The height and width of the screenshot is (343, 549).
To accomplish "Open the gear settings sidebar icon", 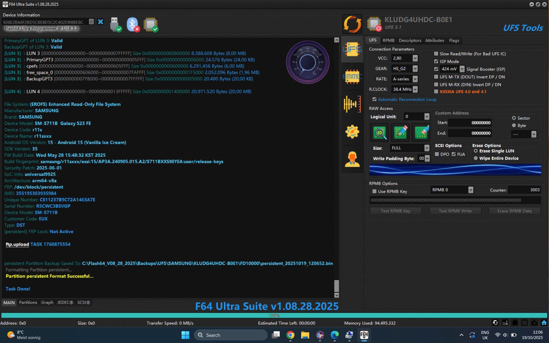I will tap(352, 132).
